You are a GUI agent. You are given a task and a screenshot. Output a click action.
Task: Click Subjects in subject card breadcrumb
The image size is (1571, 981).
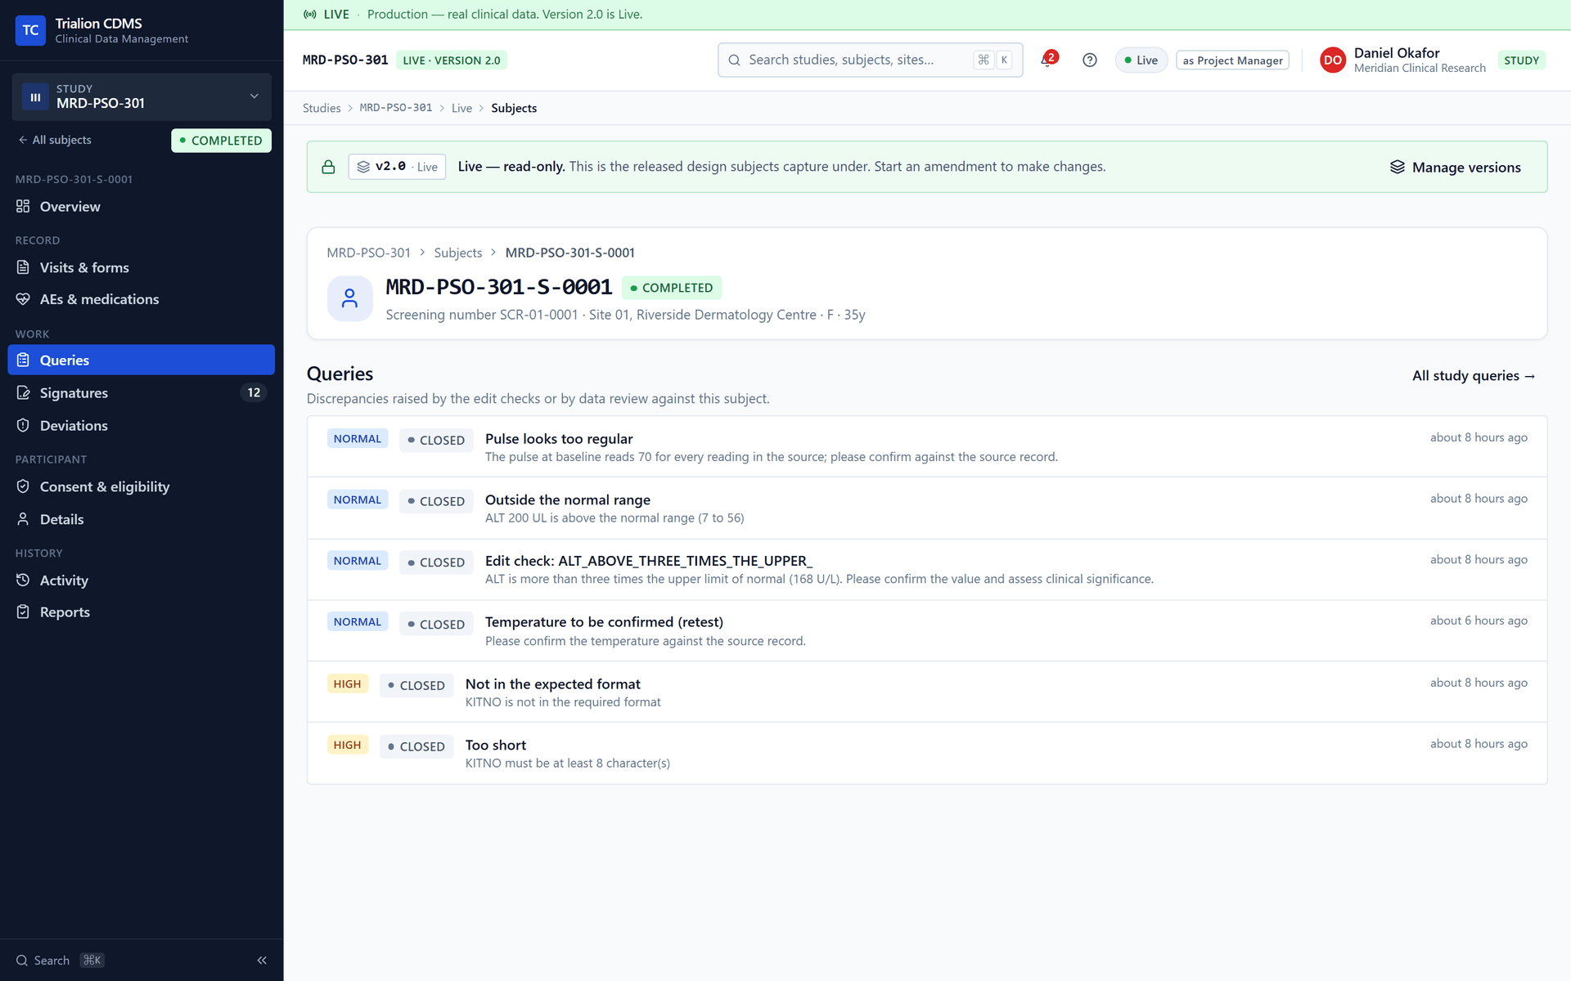click(x=458, y=253)
